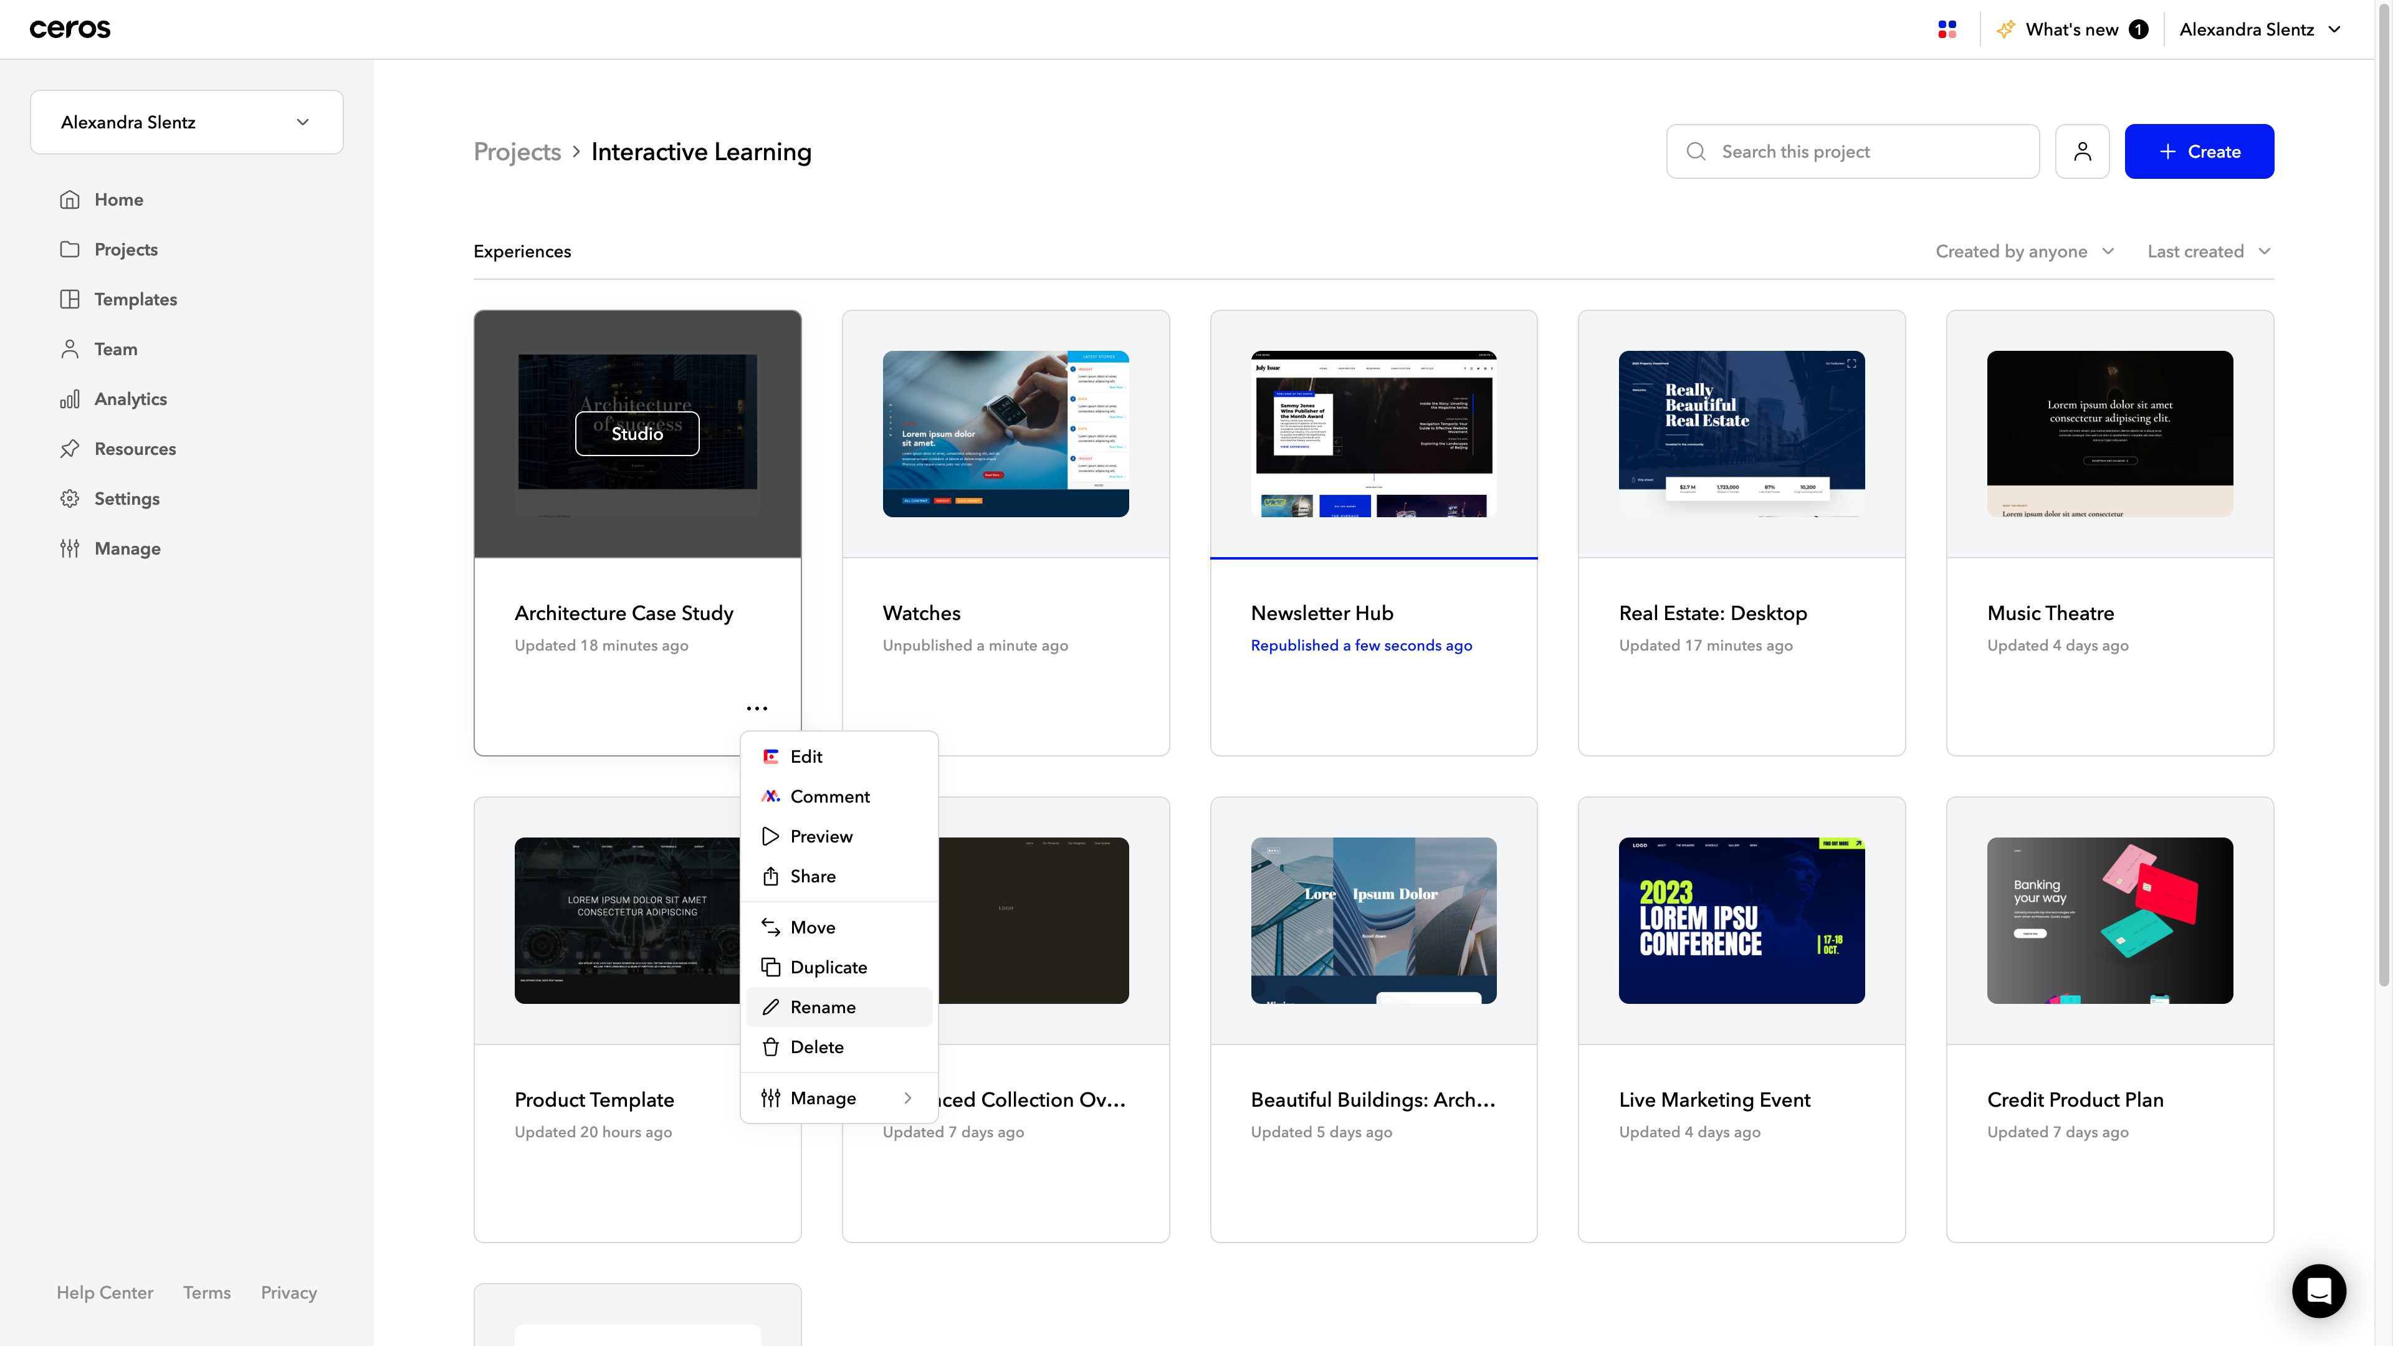The image size is (2393, 1346).
Task: Click 'Republished a few seconds ago' text
Action: click(x=1361, y=646)
